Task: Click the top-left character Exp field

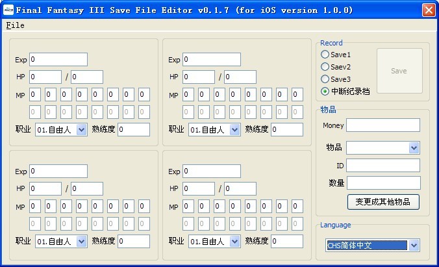Action: coord(58,60)
